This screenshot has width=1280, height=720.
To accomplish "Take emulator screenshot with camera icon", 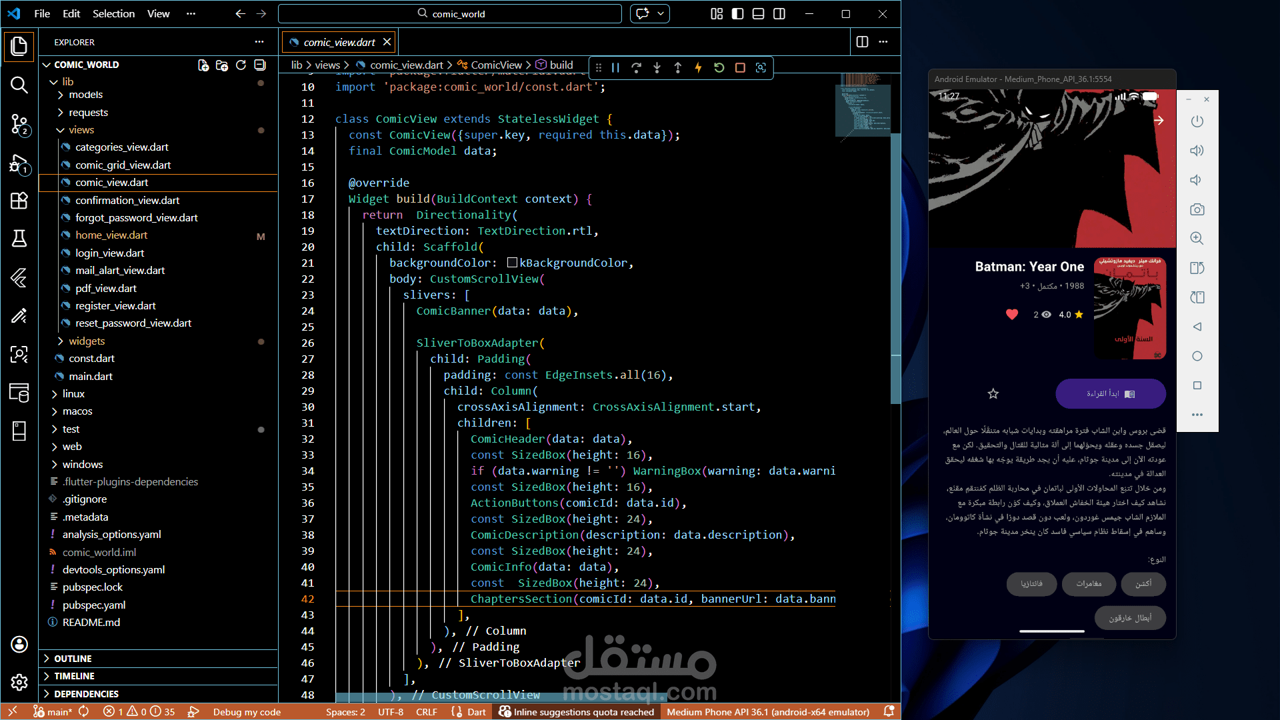I will pyautogui.click(x=1197, y=209).
